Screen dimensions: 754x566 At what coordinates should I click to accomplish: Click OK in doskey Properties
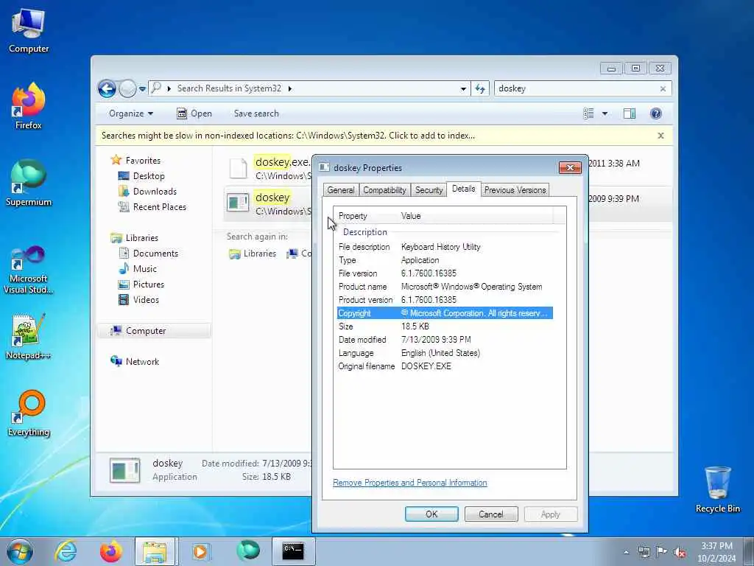(x=431, y=514)
